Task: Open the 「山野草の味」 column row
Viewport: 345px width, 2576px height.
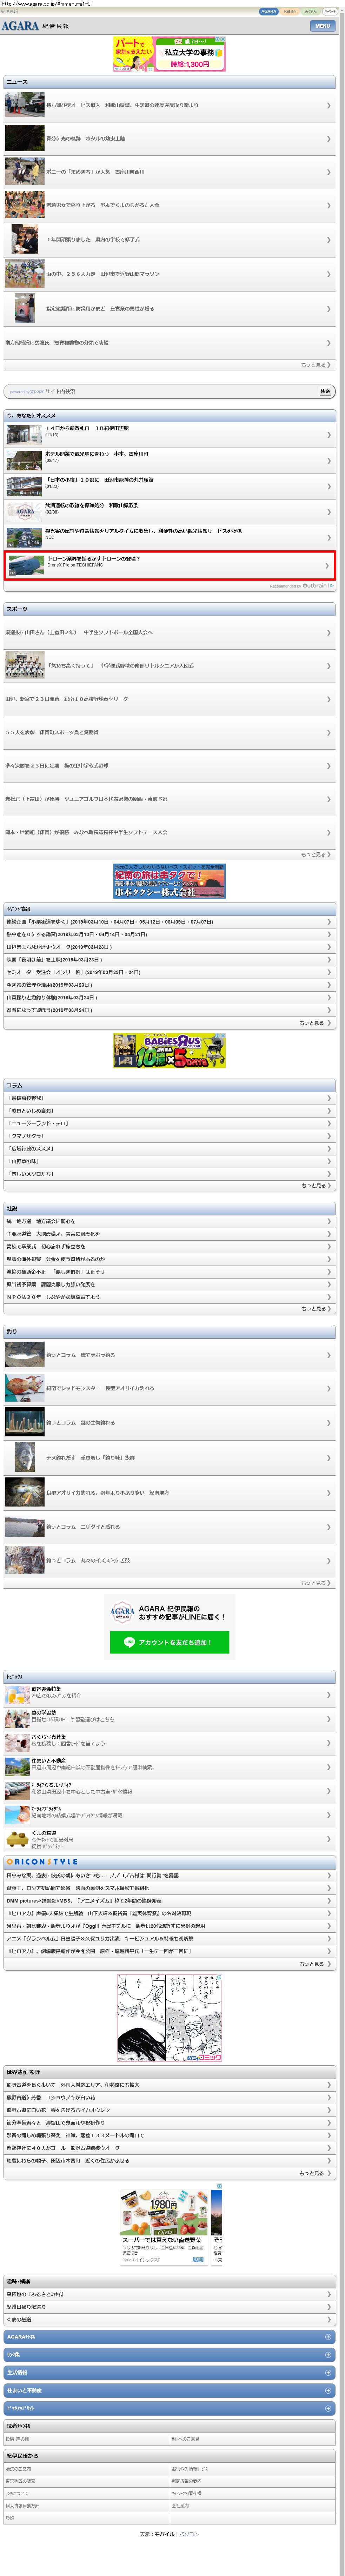Action: [x=170, y=1161]
